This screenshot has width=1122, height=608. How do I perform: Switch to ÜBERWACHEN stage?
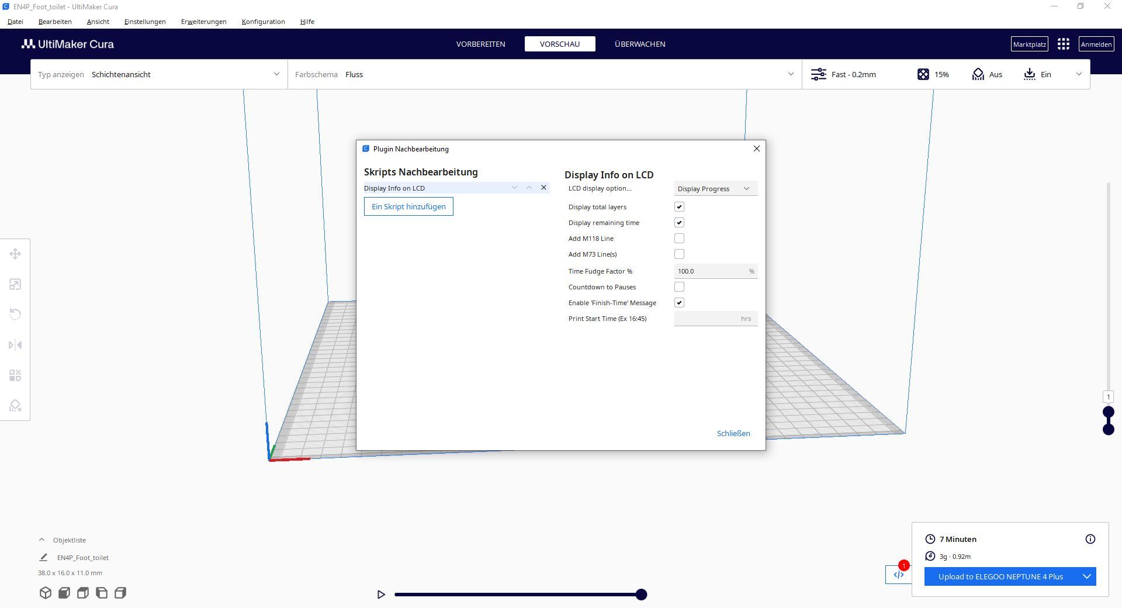tap(640, 44)
